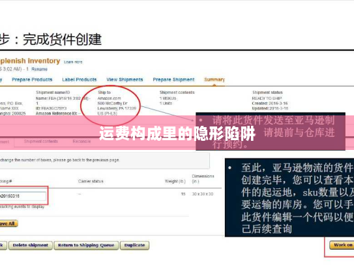Click the Duplicate button
The image size is (354, 266).
tap(134, 245)
